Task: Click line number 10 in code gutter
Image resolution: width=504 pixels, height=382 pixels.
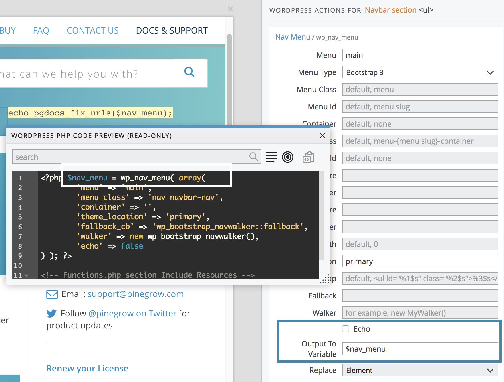Action: (18, 265)
